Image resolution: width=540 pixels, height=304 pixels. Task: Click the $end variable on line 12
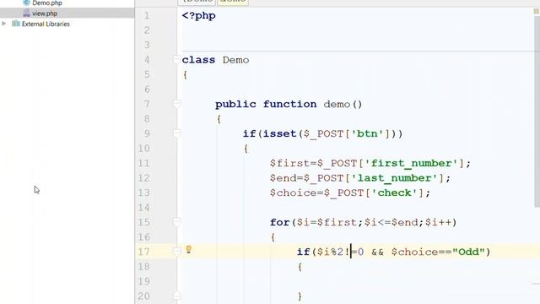[283, 178]
